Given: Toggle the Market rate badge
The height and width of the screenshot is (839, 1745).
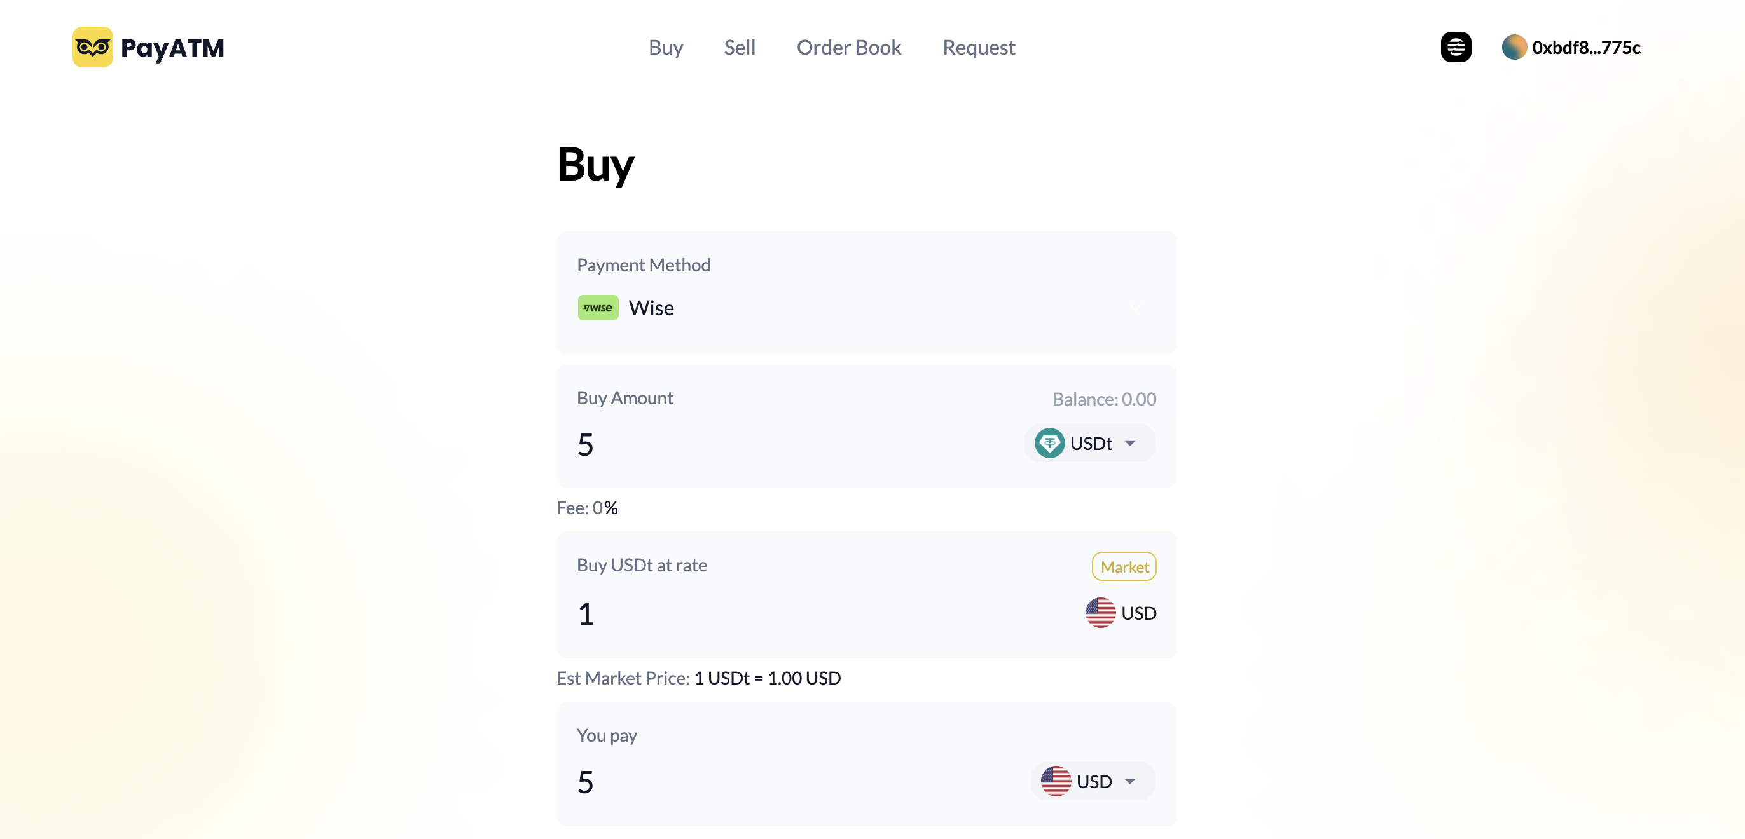Looking at the screenshot, I should pyautogui.click(x=1124, y=567).
